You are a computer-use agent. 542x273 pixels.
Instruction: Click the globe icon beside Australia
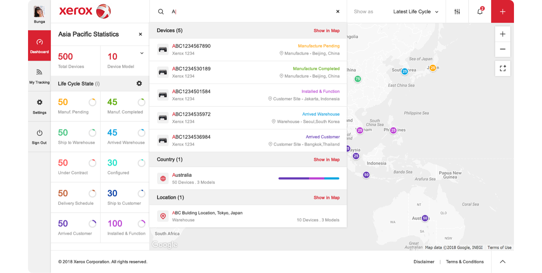(163, 178)
